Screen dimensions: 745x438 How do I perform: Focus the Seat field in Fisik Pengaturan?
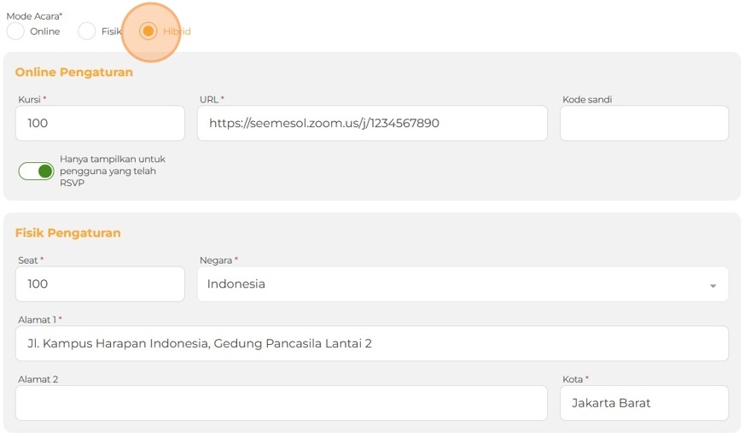[100, 284]
